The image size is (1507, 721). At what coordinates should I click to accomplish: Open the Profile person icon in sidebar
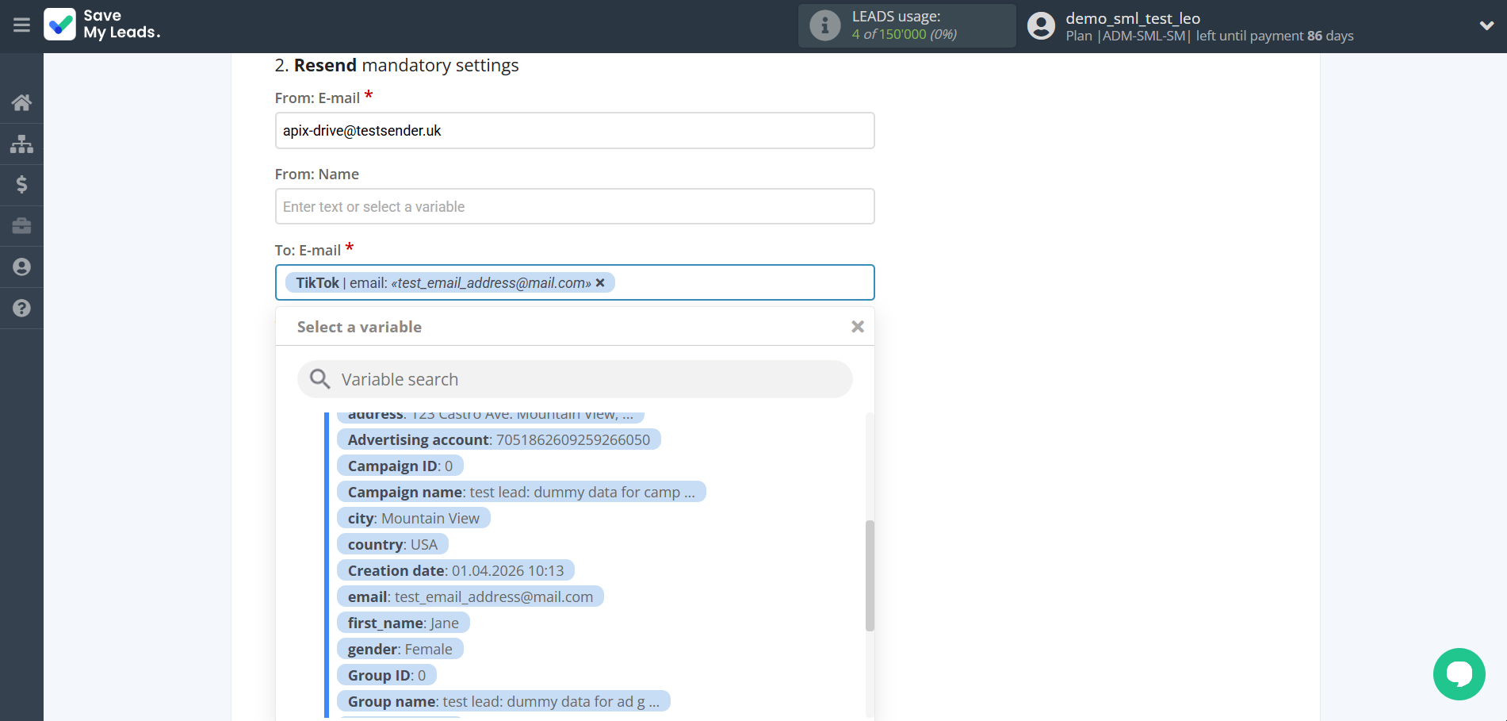click(x=21, y=267)
